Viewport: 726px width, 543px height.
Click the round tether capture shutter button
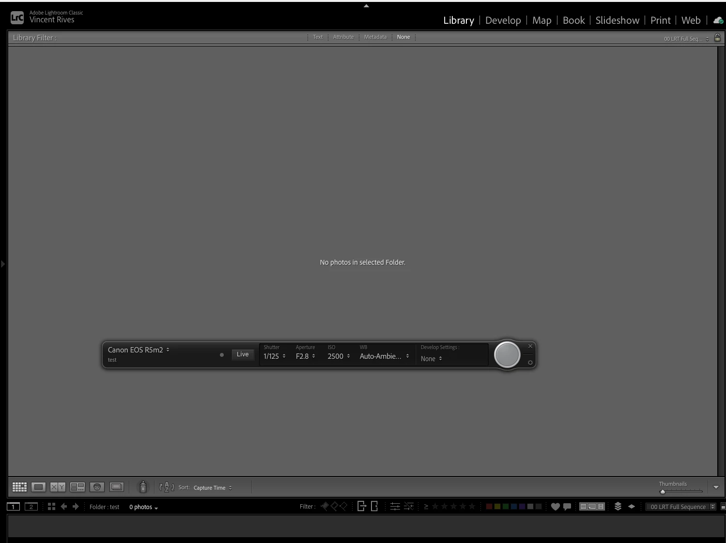[507, 355]
